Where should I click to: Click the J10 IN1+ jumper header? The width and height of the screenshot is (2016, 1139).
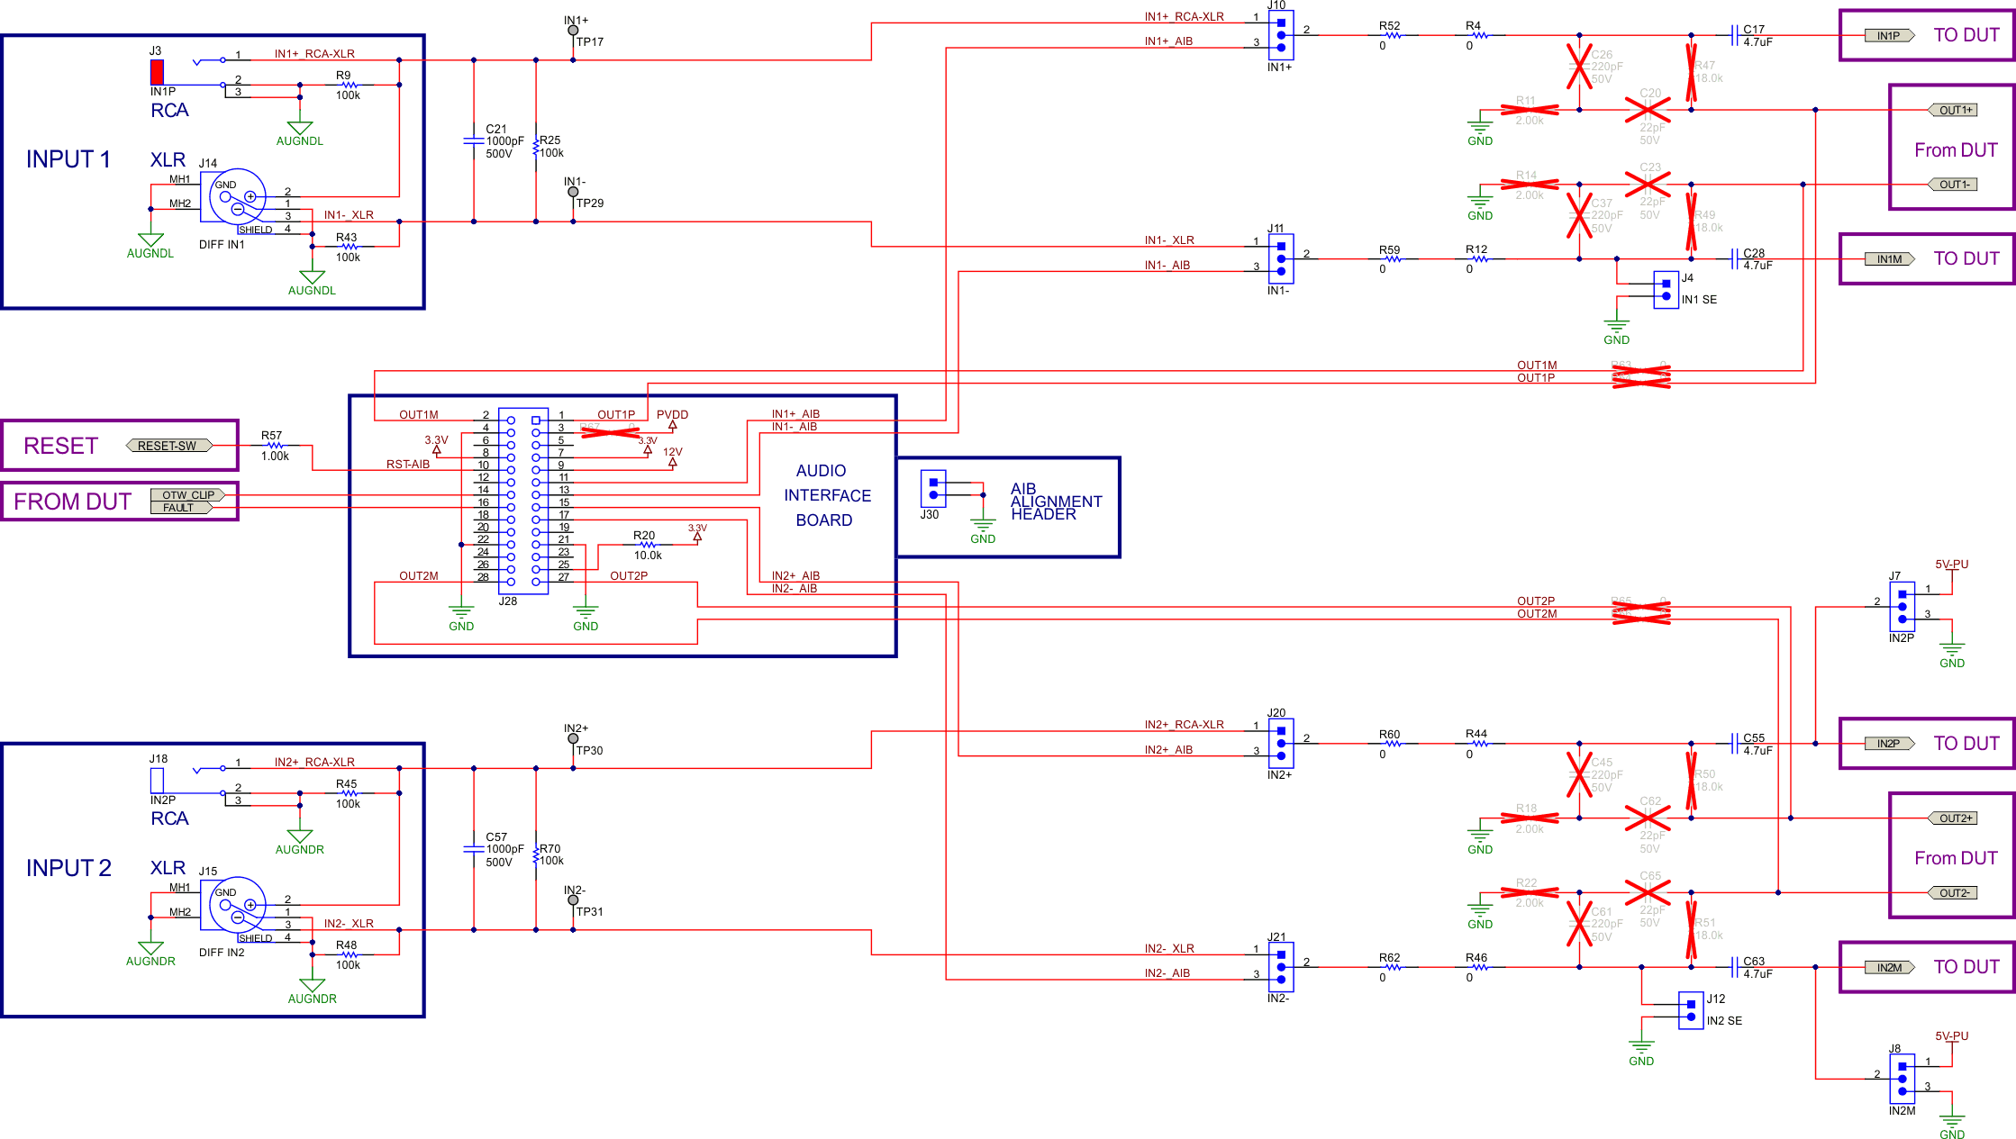click(1281, 35)
